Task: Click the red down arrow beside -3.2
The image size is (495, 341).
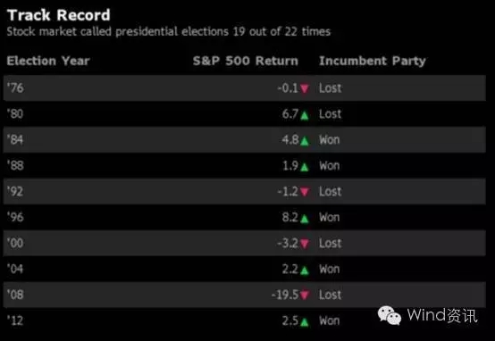Action: click(x=305, y=243)
